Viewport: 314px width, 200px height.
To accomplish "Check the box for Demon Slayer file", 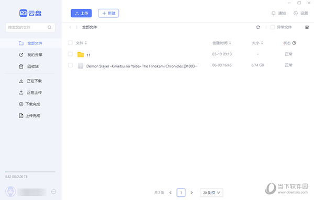I will click(x=70, y=65).
